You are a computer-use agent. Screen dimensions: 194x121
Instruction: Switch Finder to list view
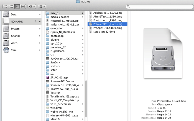pos(12,6)
